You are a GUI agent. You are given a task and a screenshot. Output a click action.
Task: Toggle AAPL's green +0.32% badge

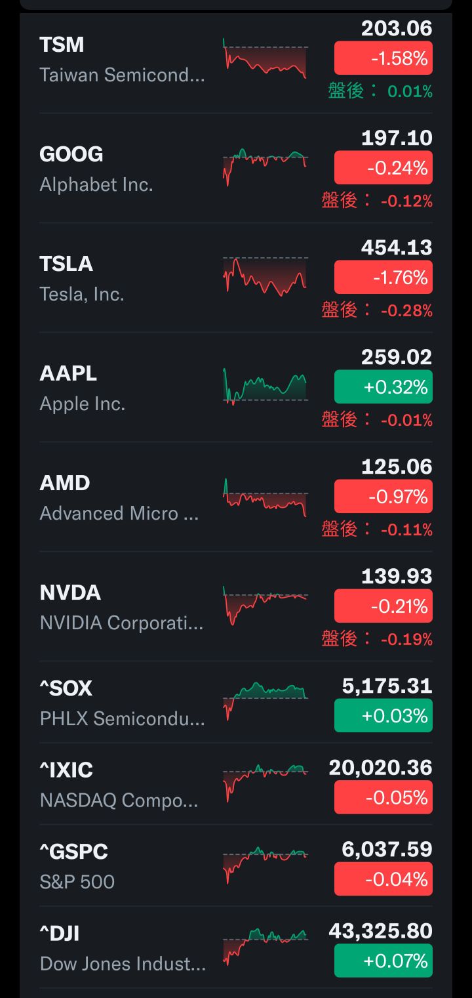tap(383, 387)
